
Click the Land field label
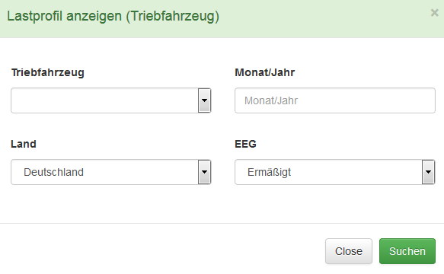point(24,144)
